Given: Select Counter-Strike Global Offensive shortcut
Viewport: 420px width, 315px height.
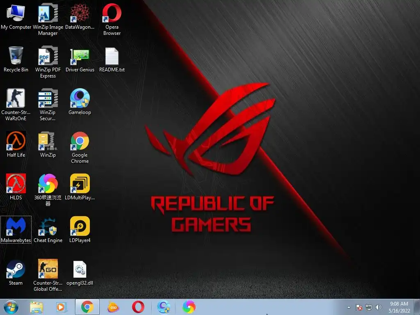Looking at the screenshot, I should coord(48,275).
